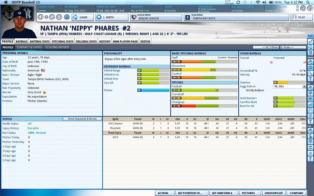The width and height of the screenshot is (314, 196).
Task: Click the home icon next to GAME
Action: pyautogui.click(x=67, y=17)
